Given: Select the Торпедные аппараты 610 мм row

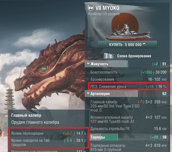Looking at the screenshot, I should tap(128, 147).
